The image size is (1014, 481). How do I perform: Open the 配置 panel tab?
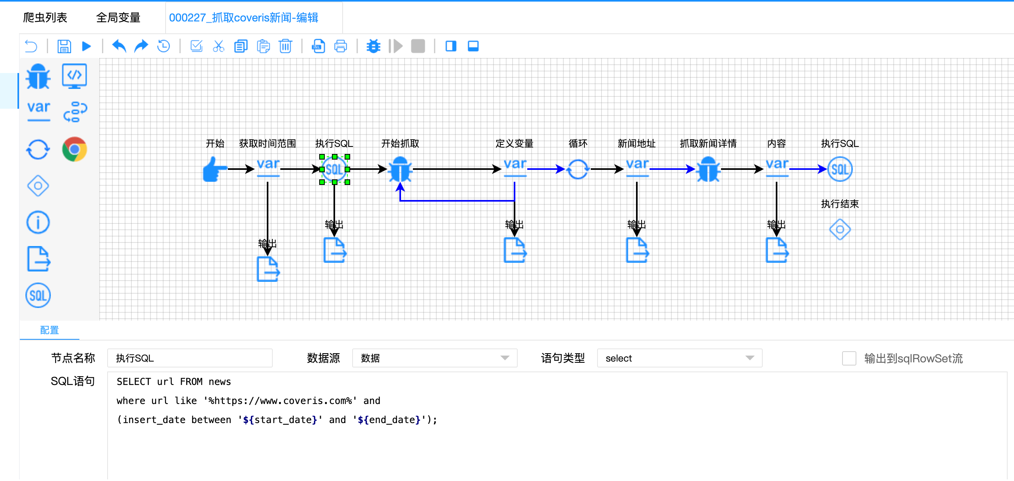coord(48,330)
